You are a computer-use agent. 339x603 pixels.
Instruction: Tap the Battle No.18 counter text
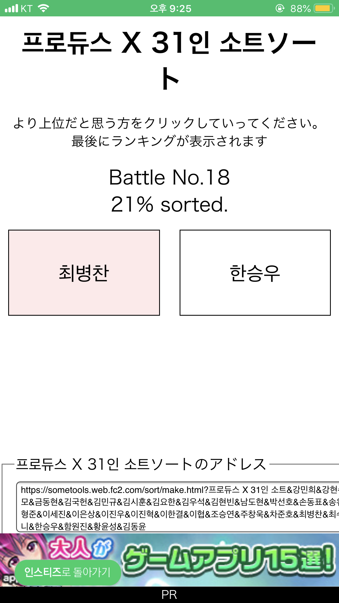[169, 178]
